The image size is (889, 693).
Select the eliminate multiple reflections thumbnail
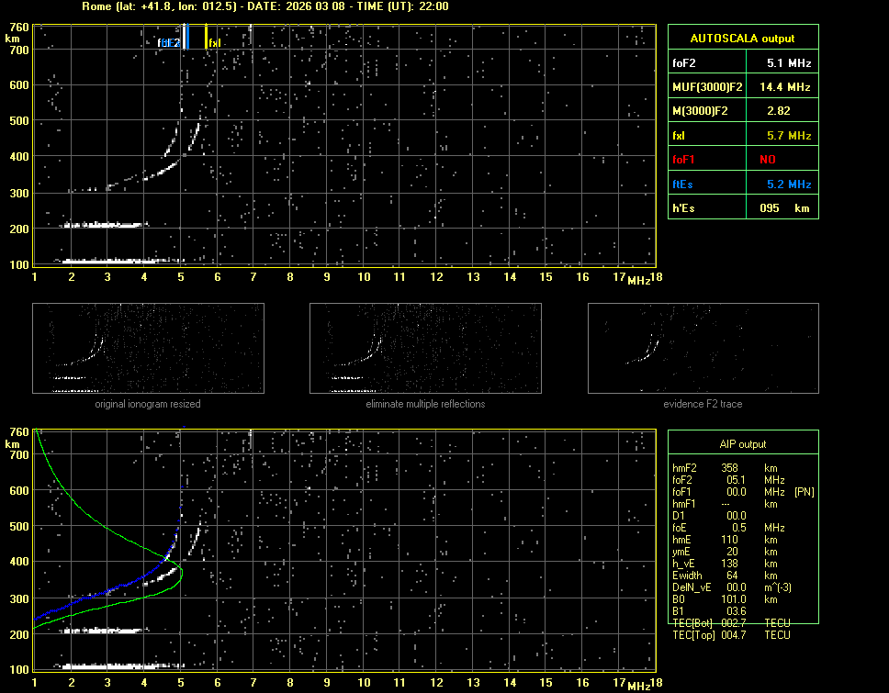[425, 349]
